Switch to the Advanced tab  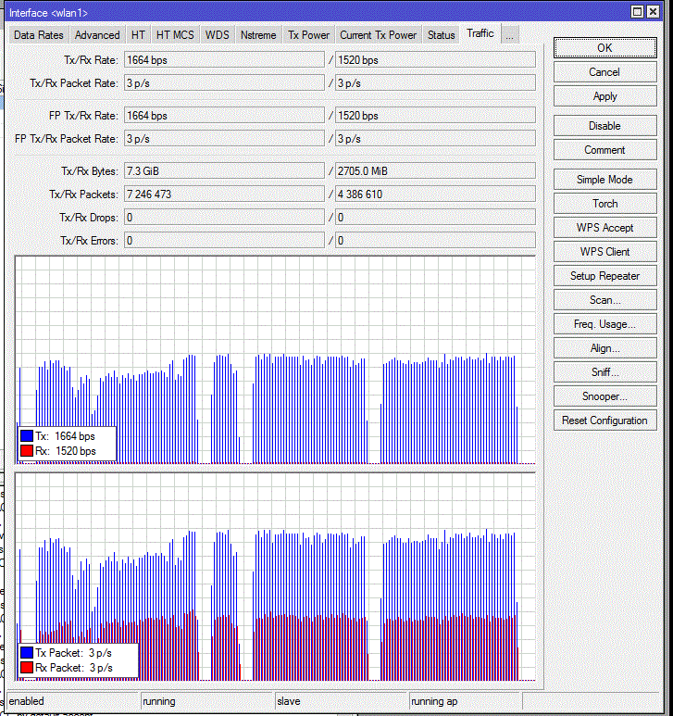(97, 35)
